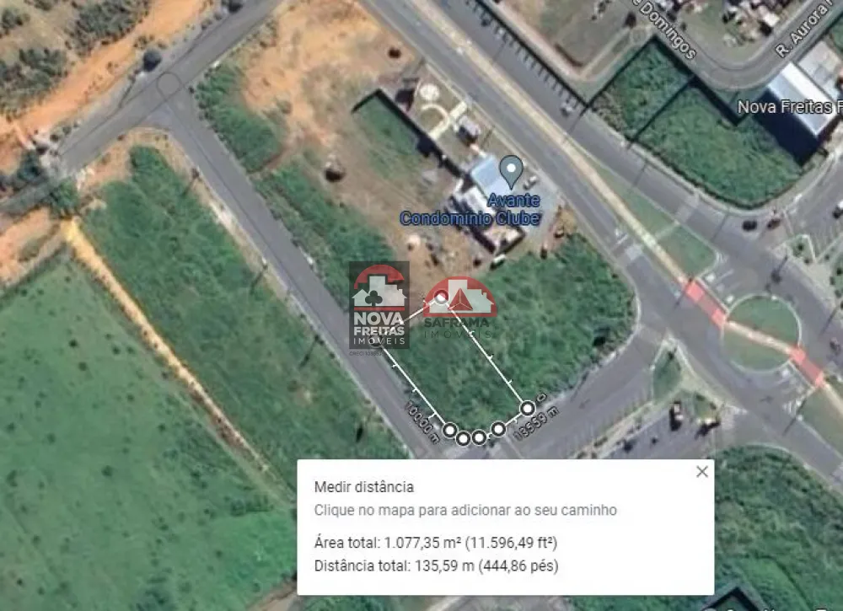Select the measurement point ending the 100,00 m line
Viewport: 843px width, 611px height.
coord(450,429)
